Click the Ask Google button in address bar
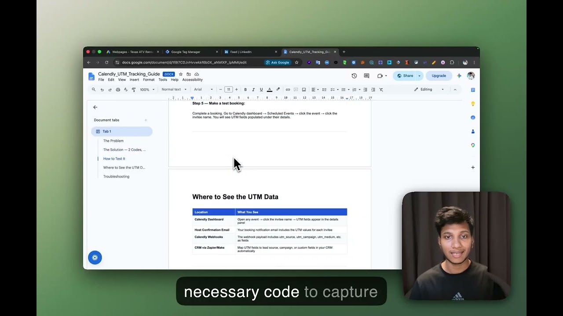The width and height of the screenshot is (563, 316). pyautogui.click(x=278, y=62)
